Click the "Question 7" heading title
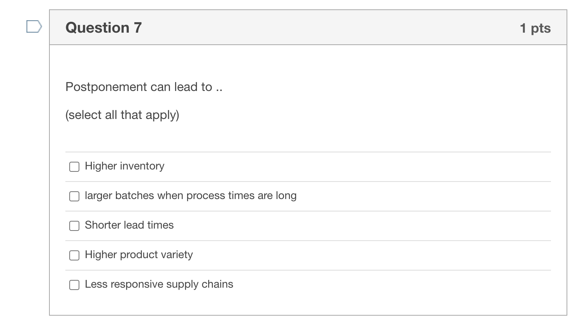Viewport: 586px width, 318px height. (x=104, y=28)
